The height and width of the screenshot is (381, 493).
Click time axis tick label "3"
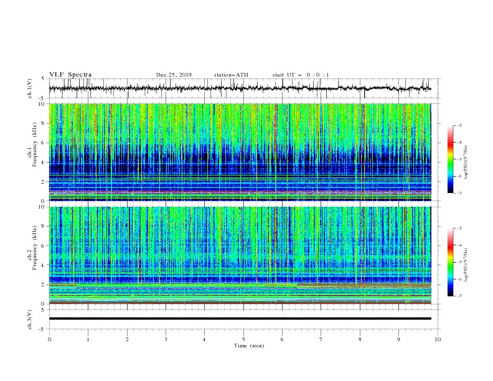166,339
